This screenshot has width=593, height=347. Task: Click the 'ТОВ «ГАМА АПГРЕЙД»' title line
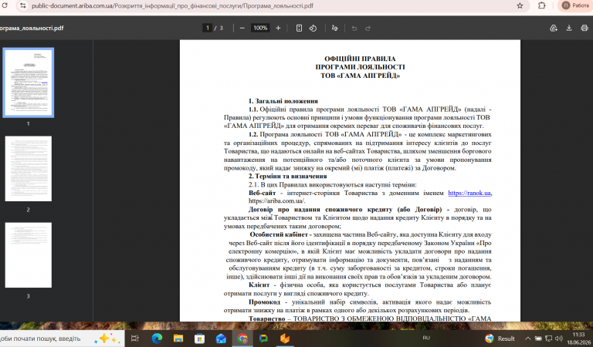coord(360,76)
